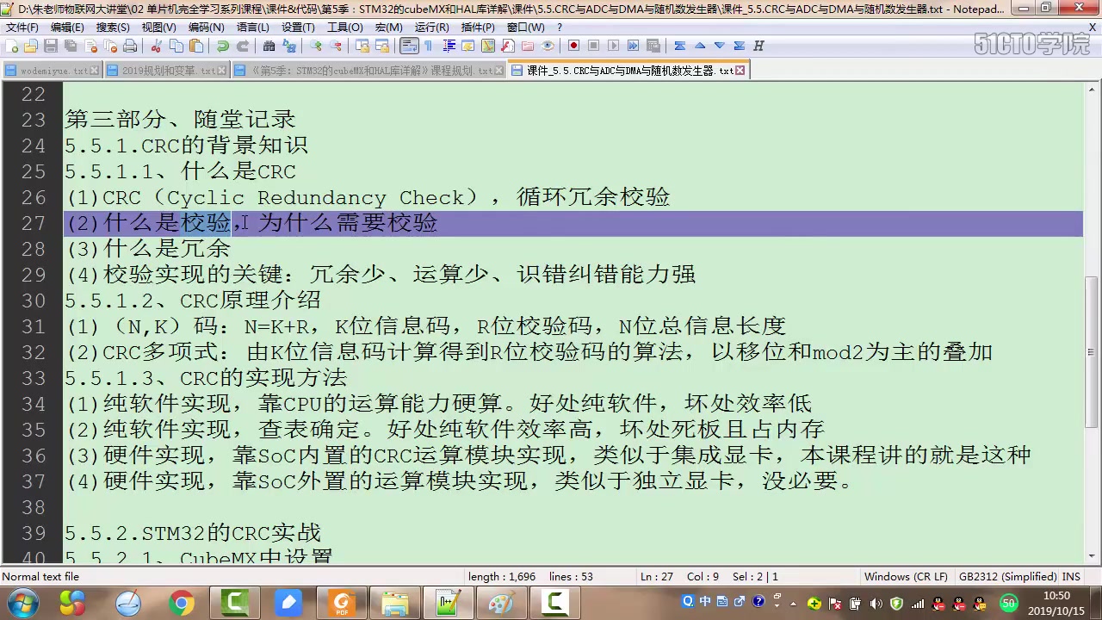Image resolution: width=1102 pixels, height=620 pixels.
Task: Click the blue down-arrow-with-bar toolbar icon
Action: coord(739,46)
